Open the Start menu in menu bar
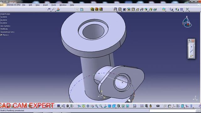Screen dimensions: 201x113 point(2,5)
